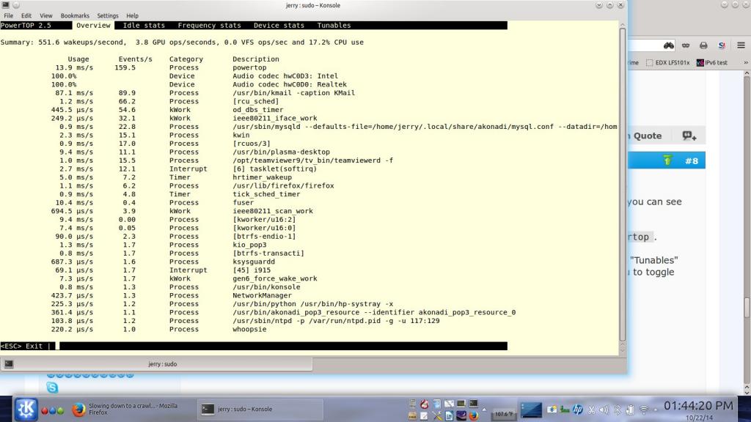This screenshot has height=422, width=751.
Task: Click the printer icon in Firefox toolbar
Action: pos(703,45)
